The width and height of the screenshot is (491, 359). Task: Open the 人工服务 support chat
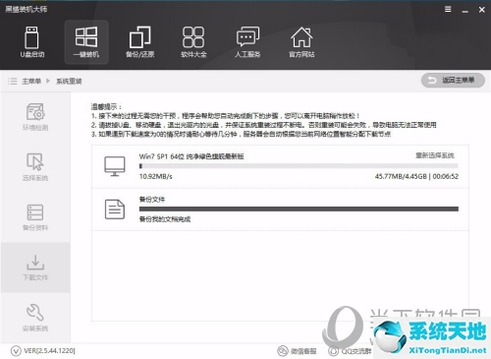[247, 42]
